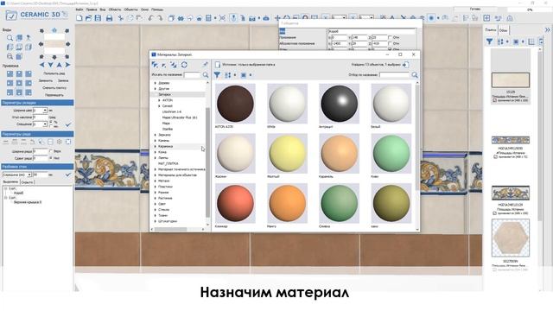Select the hexagon tile thumbnail in right panel
This screenshot has width=553, height=311.
tap(511, 238)
